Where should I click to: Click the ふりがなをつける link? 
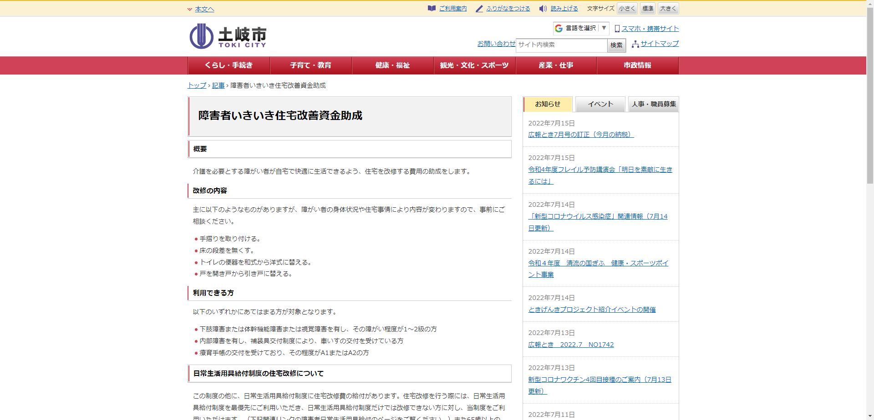click(508, 9)
